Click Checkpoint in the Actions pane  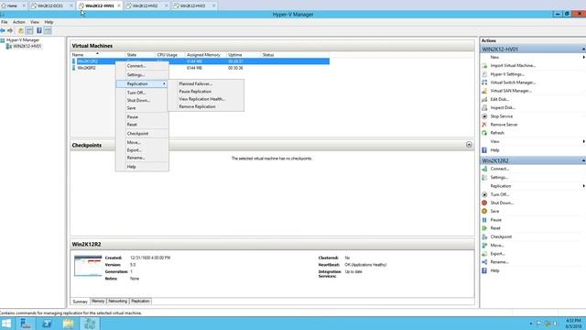(x=501, y=236)
